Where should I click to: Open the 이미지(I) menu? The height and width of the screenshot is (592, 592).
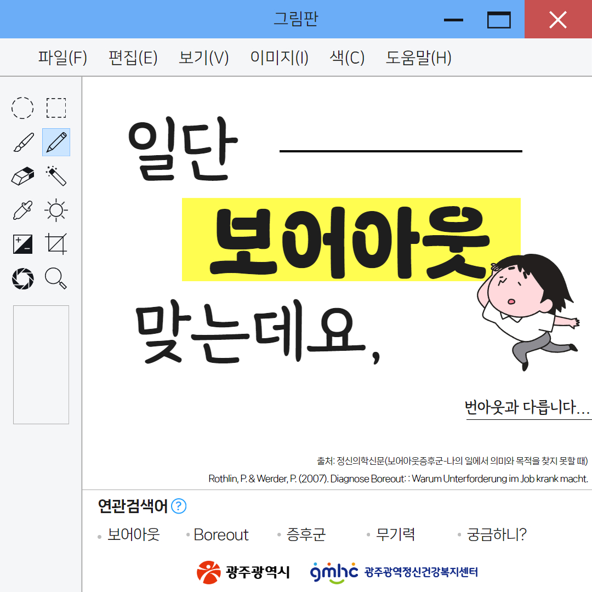click(279, 58)
